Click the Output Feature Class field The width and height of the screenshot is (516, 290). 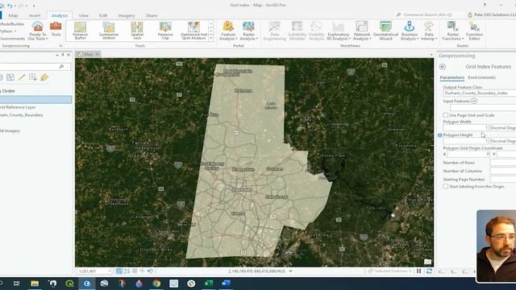[x=480, y=93]
